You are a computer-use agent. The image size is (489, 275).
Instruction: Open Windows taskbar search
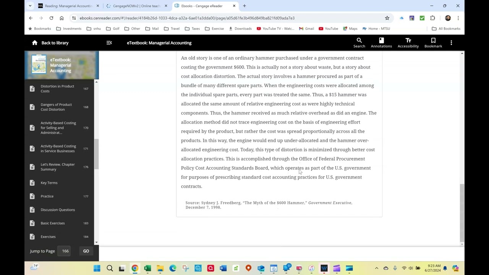click(x=110, y=269)
